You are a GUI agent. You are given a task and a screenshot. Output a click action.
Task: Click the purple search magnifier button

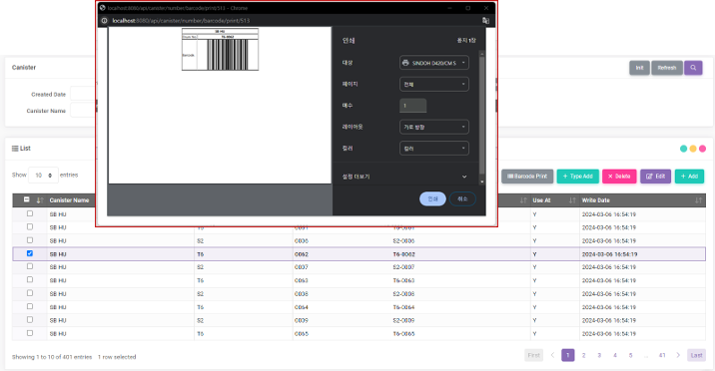click(x=693, y=68)
